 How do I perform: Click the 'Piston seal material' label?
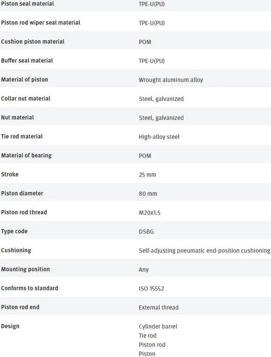[28, 4]
